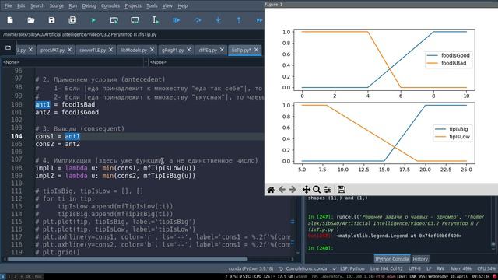The width and height of the screenshot is (498, 280).
Task: Run current cell
Action: pyautogui.click(x=114, y=20)
